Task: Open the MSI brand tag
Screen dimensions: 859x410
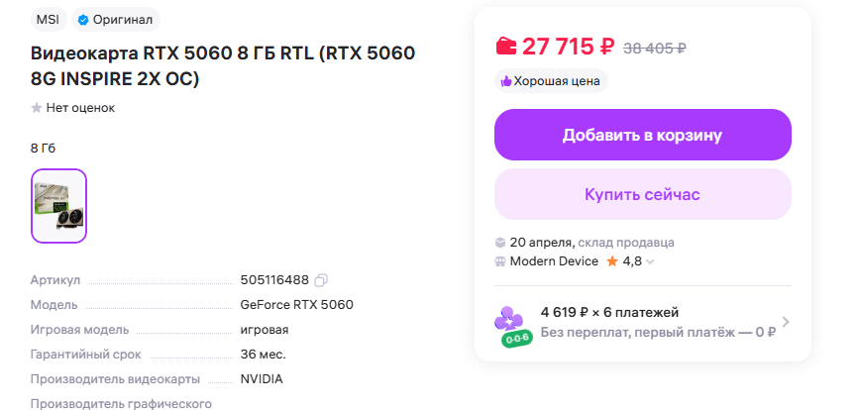Action: pyautogui.click(x=47, y=19)
